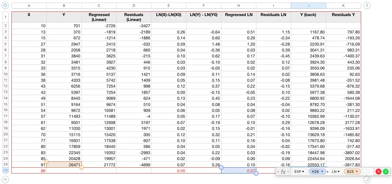This screenshot has height=184, width=392.
Task: Select column D header tab
Action: point(134,6)
